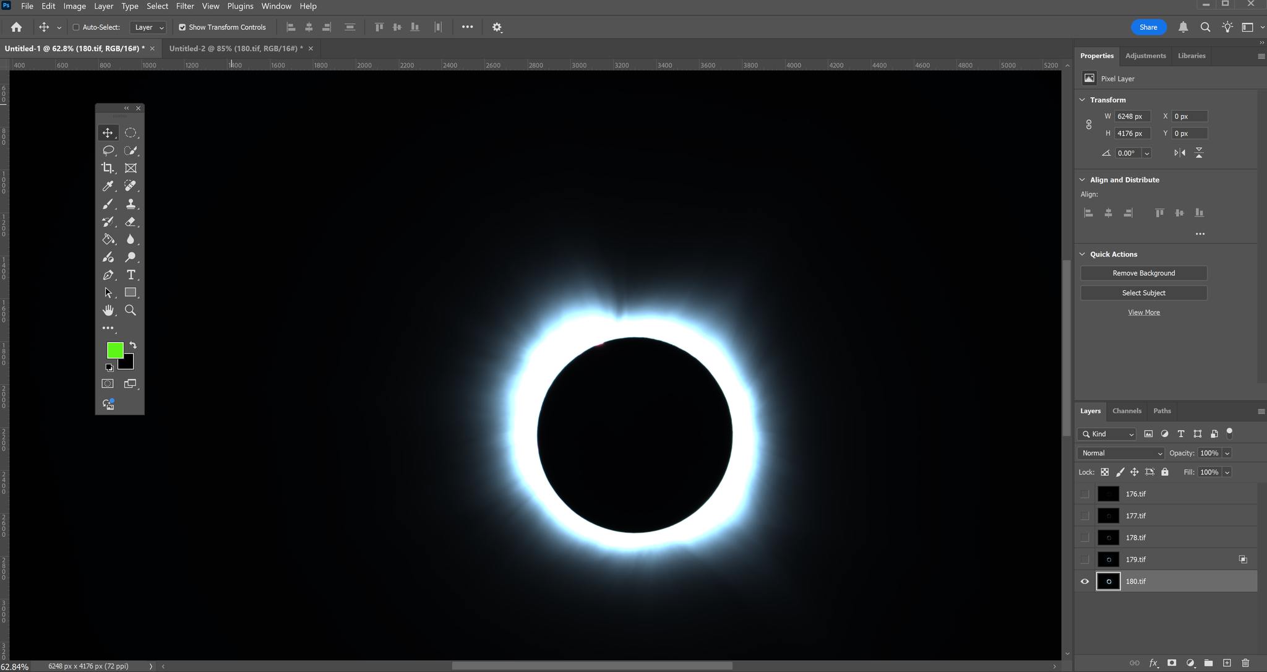Select the Frame tool
The image size is (1267, 672).
point(131,168)
